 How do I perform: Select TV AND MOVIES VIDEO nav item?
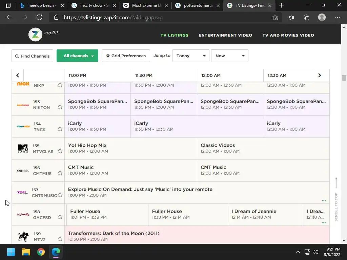(x=288, y=35)
